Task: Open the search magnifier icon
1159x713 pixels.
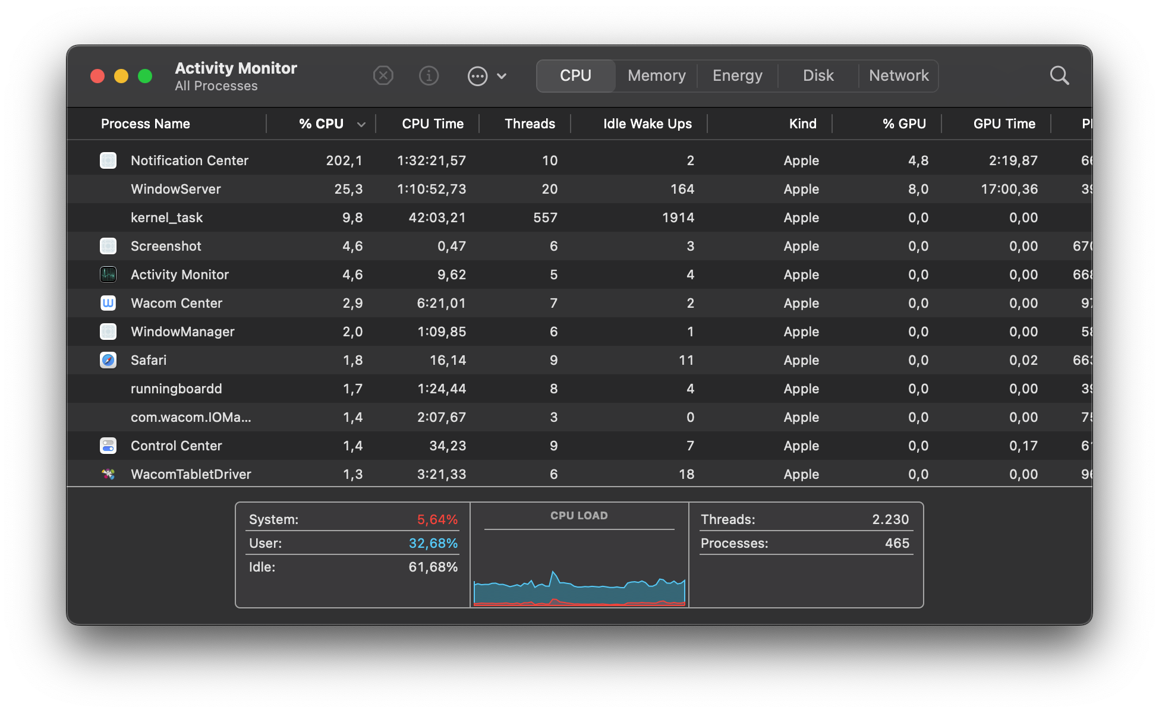Action: pyautogui.click(x=1059, y=76)
